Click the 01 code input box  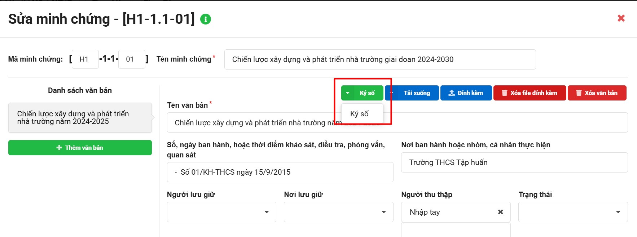tap(132, 59)
